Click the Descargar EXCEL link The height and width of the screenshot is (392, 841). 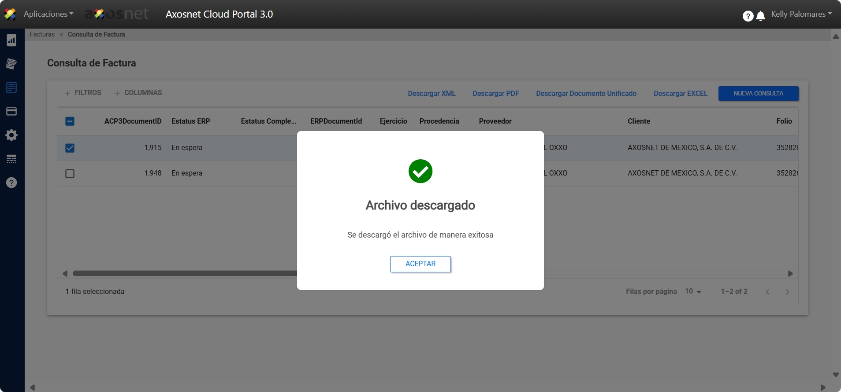pos(680,93)
